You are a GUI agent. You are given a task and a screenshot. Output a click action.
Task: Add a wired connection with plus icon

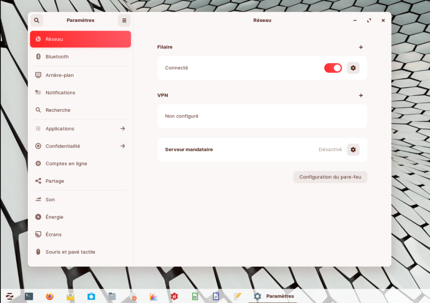(361, 47)
